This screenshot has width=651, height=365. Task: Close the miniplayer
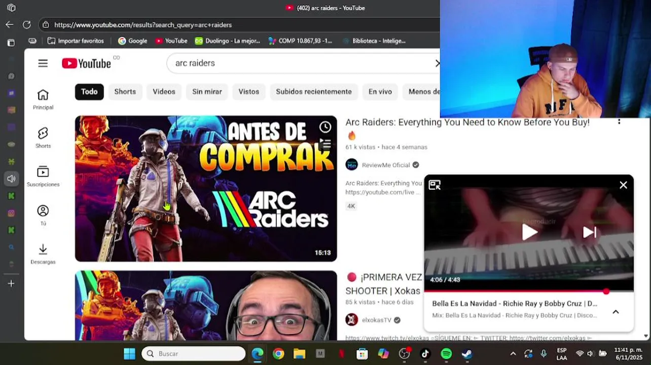pos(623,185)
